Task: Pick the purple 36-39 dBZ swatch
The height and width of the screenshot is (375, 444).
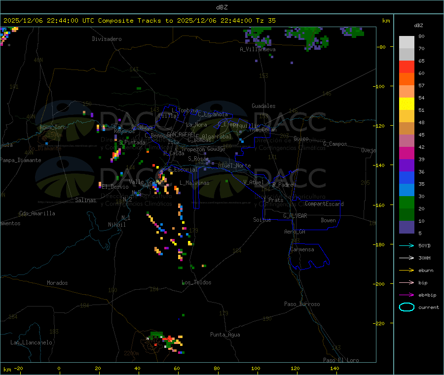Action: pos(407,166)
